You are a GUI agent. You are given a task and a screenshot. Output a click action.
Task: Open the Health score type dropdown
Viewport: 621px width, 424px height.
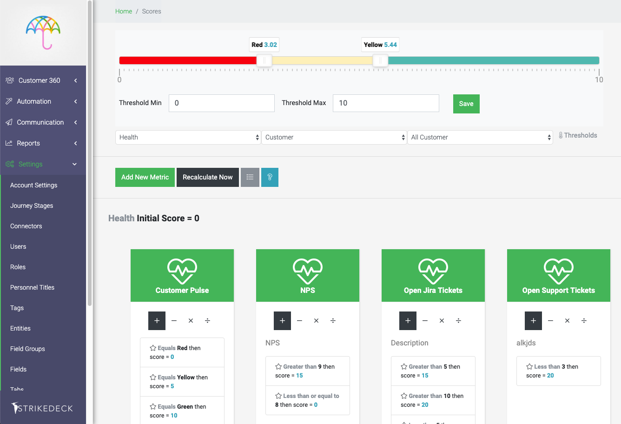[188, 137]
